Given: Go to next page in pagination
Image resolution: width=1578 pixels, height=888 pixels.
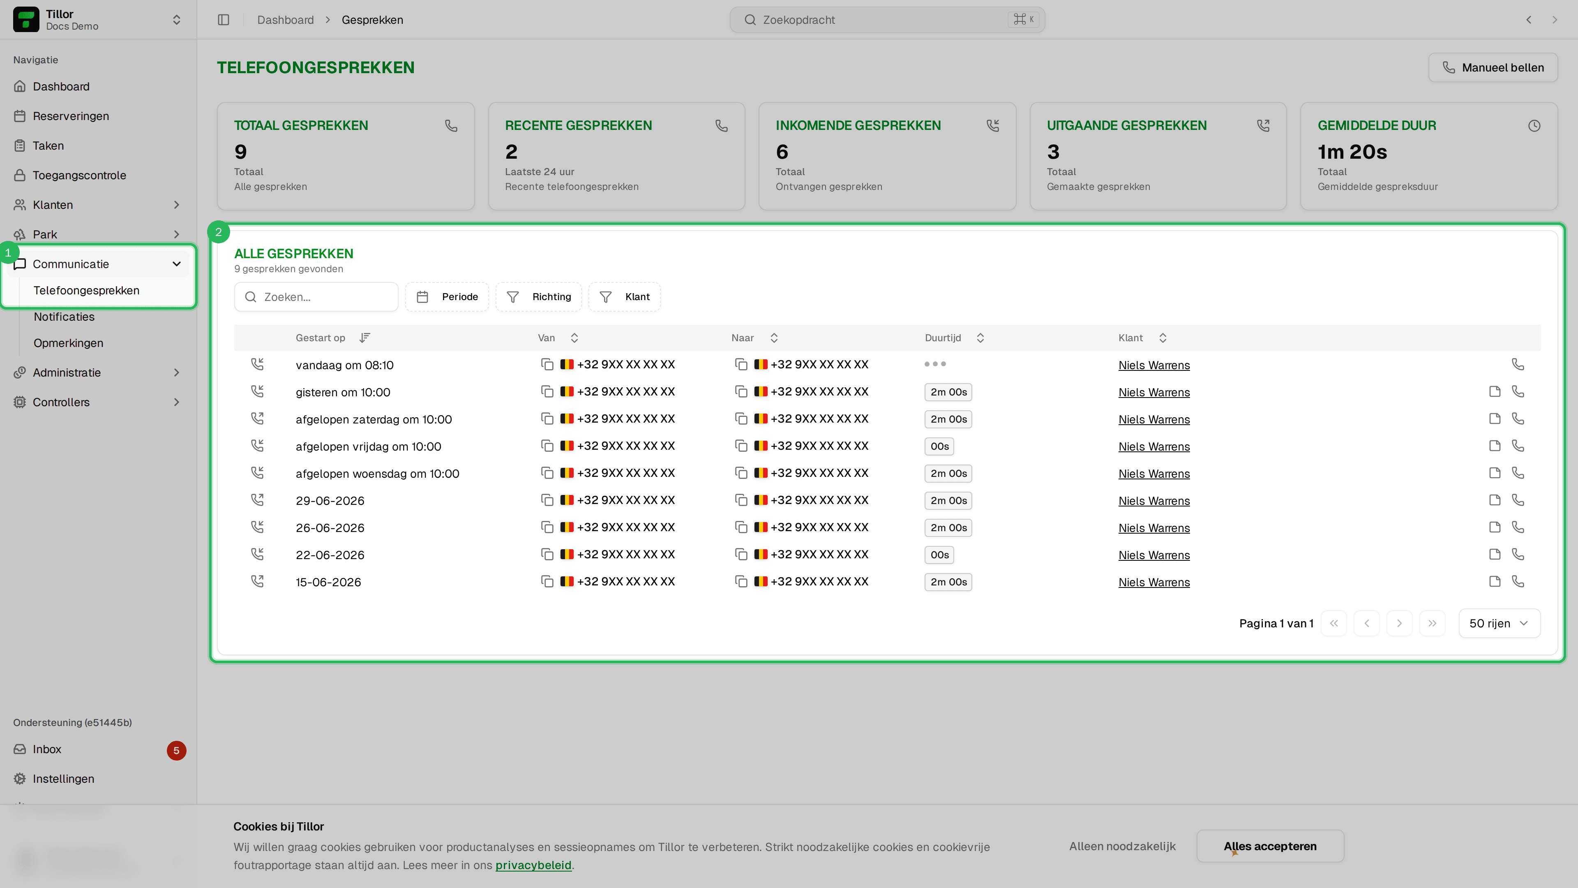Looking at the screenshot, I should pos(1399,623).
